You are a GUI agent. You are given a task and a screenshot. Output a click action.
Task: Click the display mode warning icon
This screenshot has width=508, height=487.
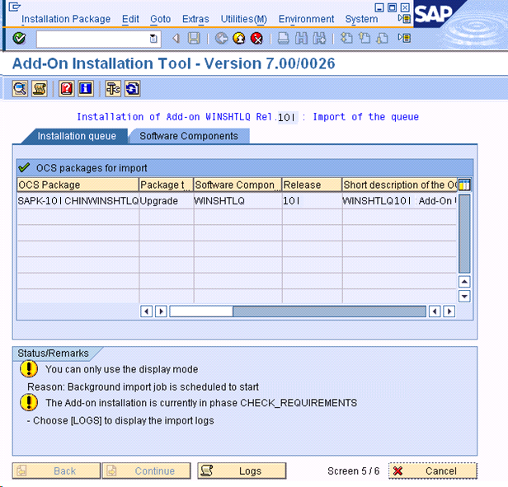29,369
